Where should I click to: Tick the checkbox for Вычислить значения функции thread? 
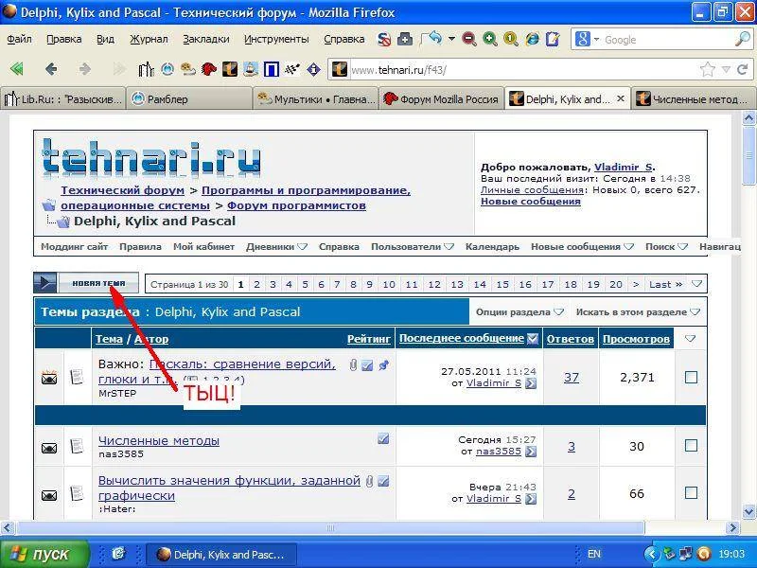[691, 492]
